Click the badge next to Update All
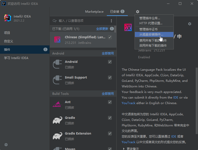 tap(112, 29)
